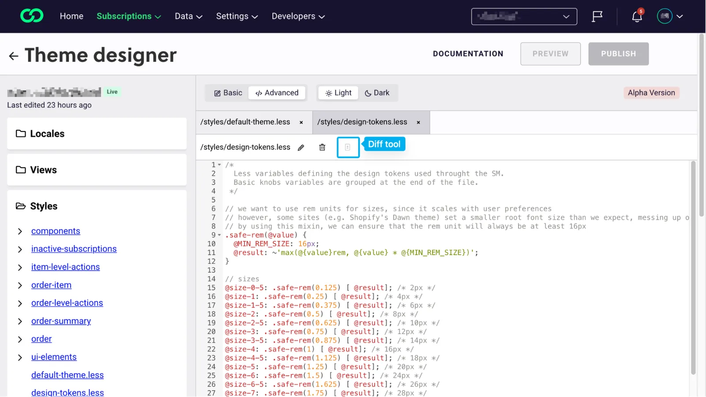Click the Live status badge
706x397 pixels.
(x=112, y=92)
